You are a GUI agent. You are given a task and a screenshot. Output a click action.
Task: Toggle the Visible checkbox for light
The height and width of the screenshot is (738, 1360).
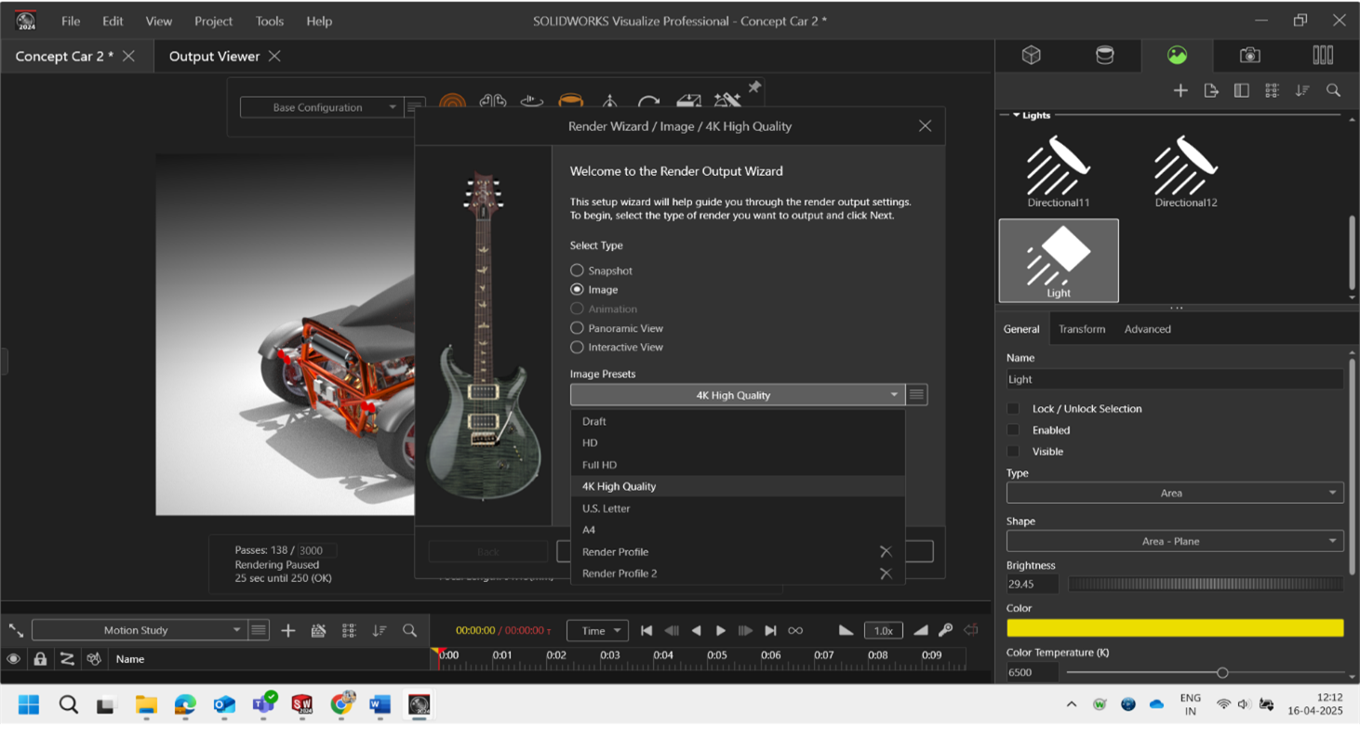1013,452
